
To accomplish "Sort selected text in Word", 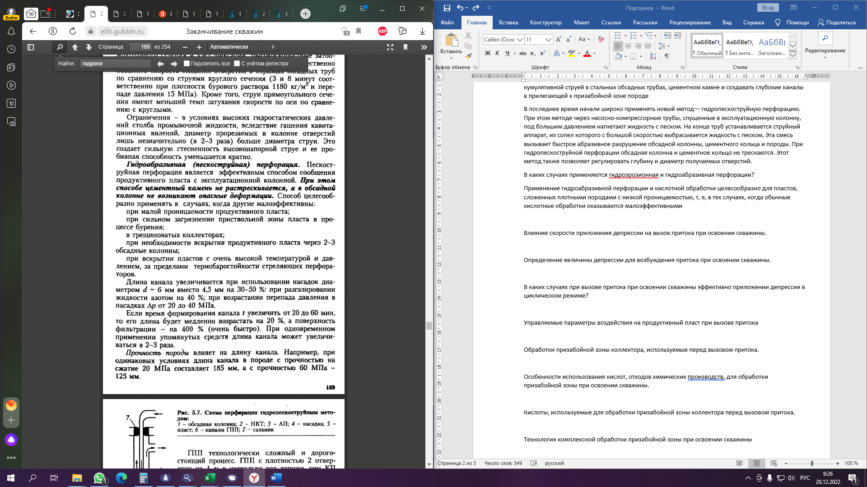I will 653,56.
